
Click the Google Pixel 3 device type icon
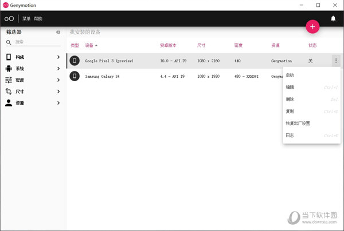point(75,61)
